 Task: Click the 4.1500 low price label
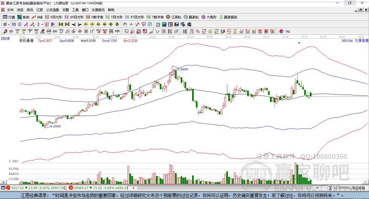click(55, 126)
